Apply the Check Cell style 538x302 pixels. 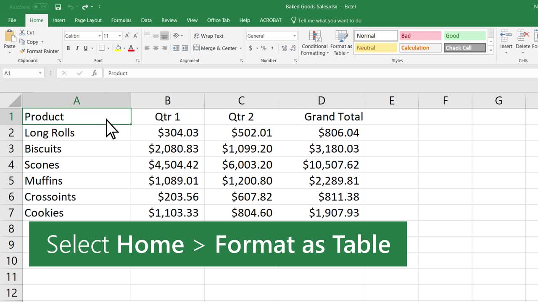pyautogui.click(x=465, y=48)
